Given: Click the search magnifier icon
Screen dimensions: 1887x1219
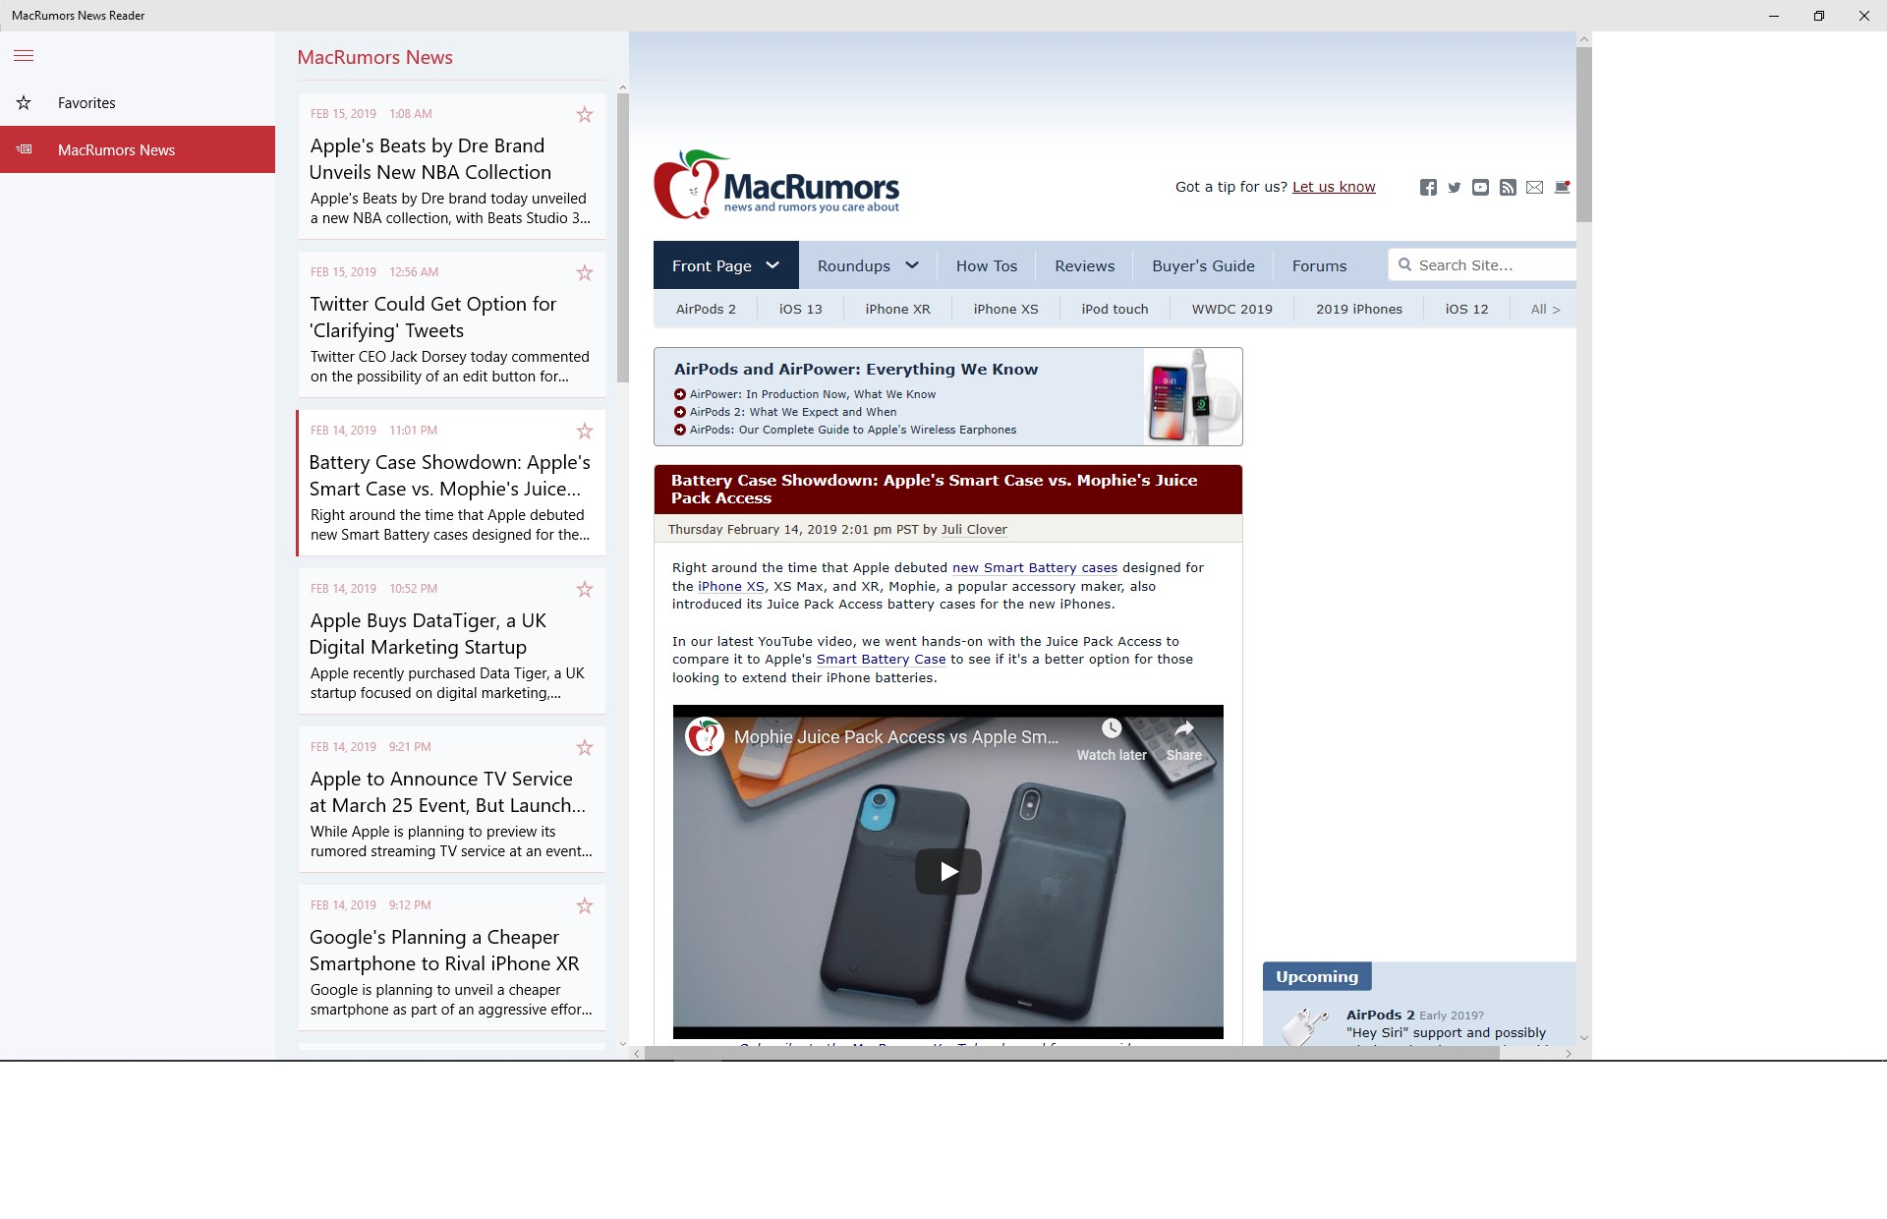Looking at the screenshot, I should tap(1404, 264).
